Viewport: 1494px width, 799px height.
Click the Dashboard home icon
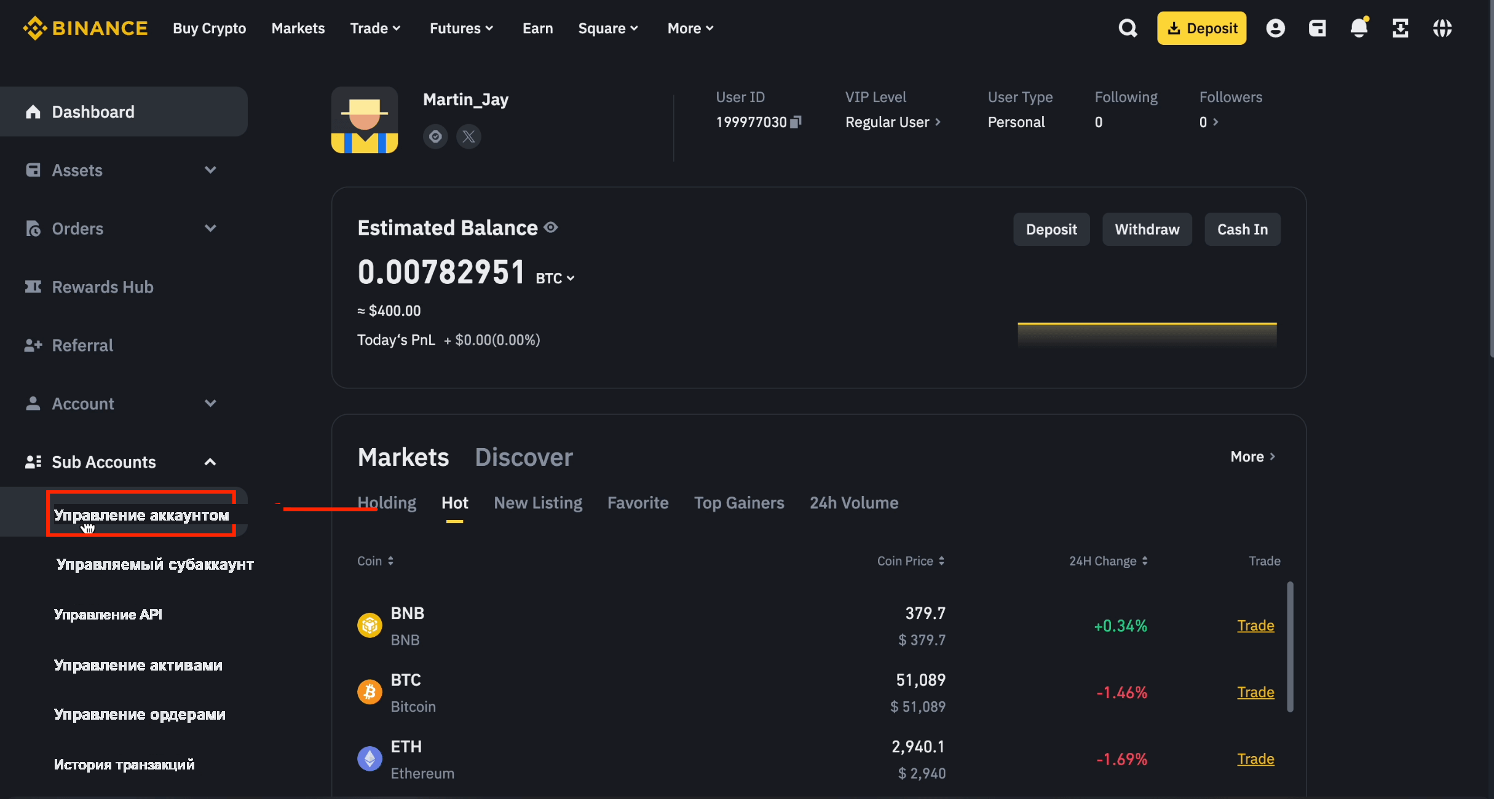point(33,111)
